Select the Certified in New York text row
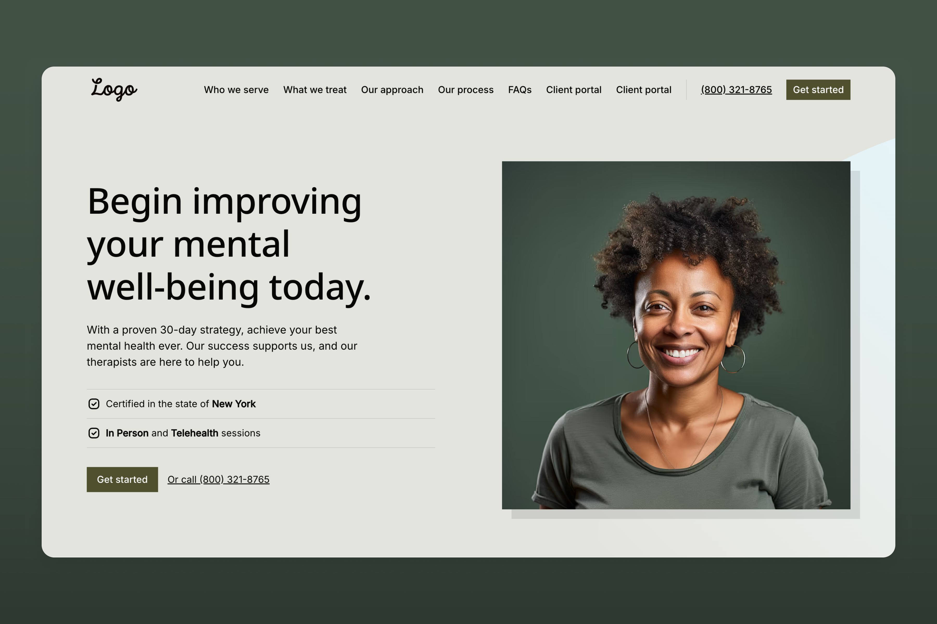Screen dimensions: 937x624 261,404
